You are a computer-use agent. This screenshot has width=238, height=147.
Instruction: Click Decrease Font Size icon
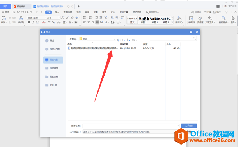coord(67,18)
